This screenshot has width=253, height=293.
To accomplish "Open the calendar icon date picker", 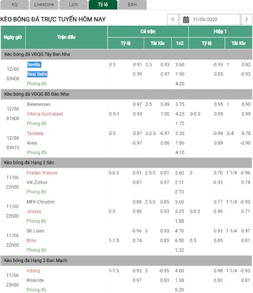I will pyautogui.click(x=186, y=19).
